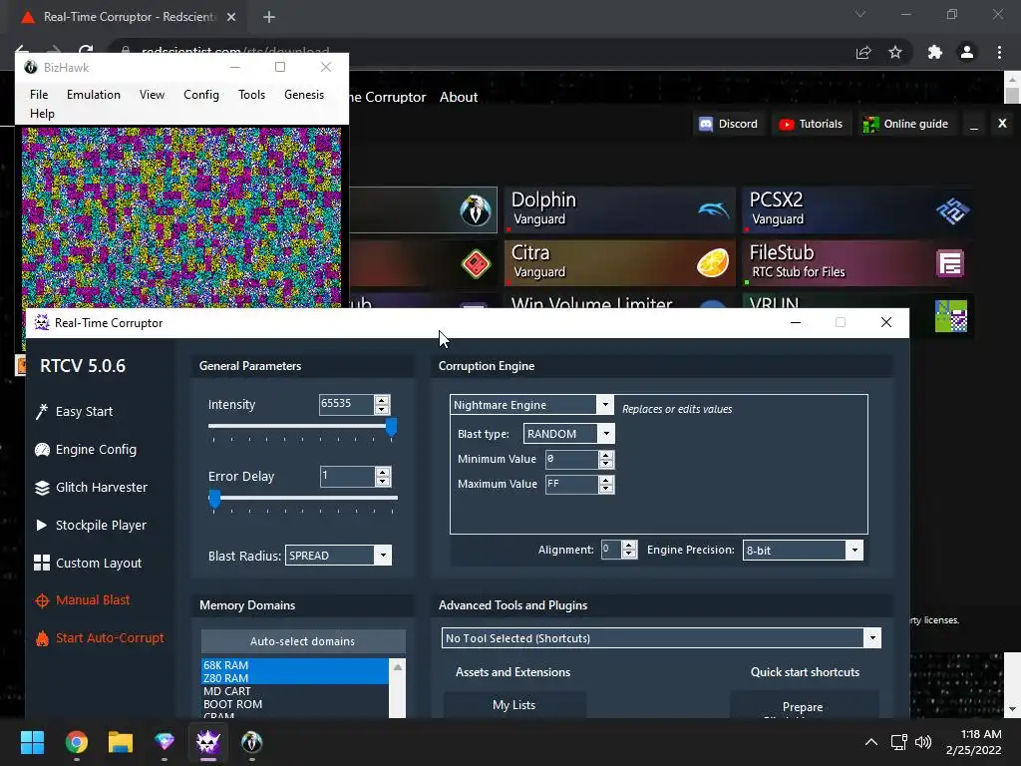Click the FileStub RTC Stub card
Screen dimensions: 1021x766
pyautogui.click(x=858, y=263)
